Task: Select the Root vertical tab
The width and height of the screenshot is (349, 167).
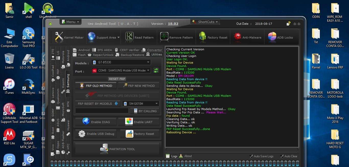Action: point(53,133)
